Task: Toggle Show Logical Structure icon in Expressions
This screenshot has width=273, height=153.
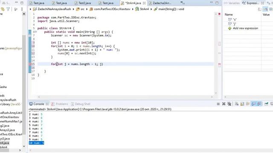Action: coord(265,9)
